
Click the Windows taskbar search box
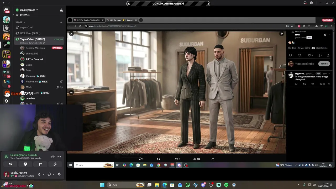pyautogui.click(x=126, y=185)
